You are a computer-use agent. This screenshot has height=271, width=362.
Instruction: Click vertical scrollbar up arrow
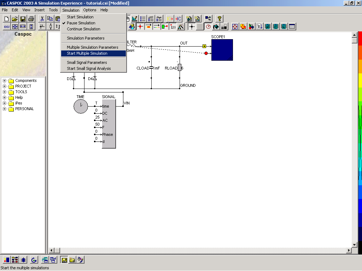(x=355, y=35)
